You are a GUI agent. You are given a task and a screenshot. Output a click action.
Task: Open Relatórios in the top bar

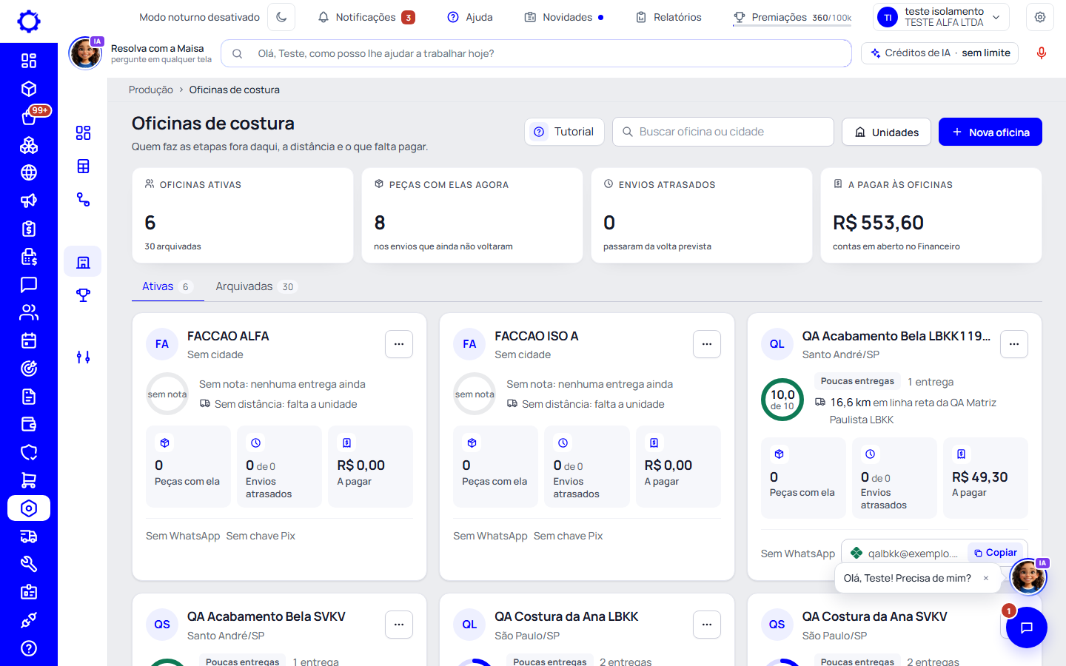point(668,17)
